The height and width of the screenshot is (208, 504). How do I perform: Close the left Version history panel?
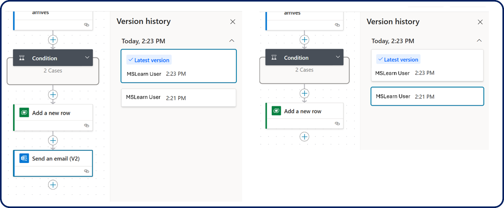(233, 22)
